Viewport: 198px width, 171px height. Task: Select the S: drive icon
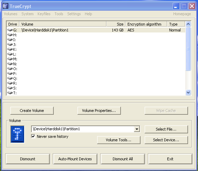click(x=10, y=88)
